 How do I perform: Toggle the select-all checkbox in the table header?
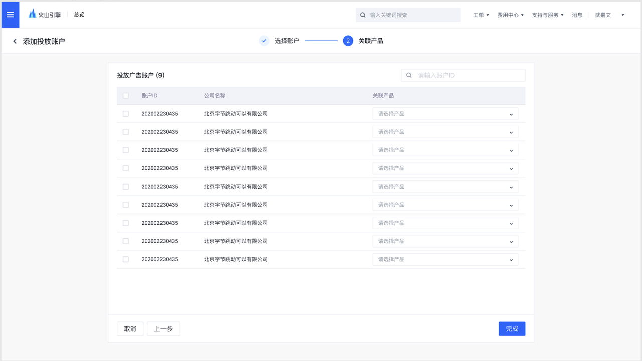click(x=126, y=96)
